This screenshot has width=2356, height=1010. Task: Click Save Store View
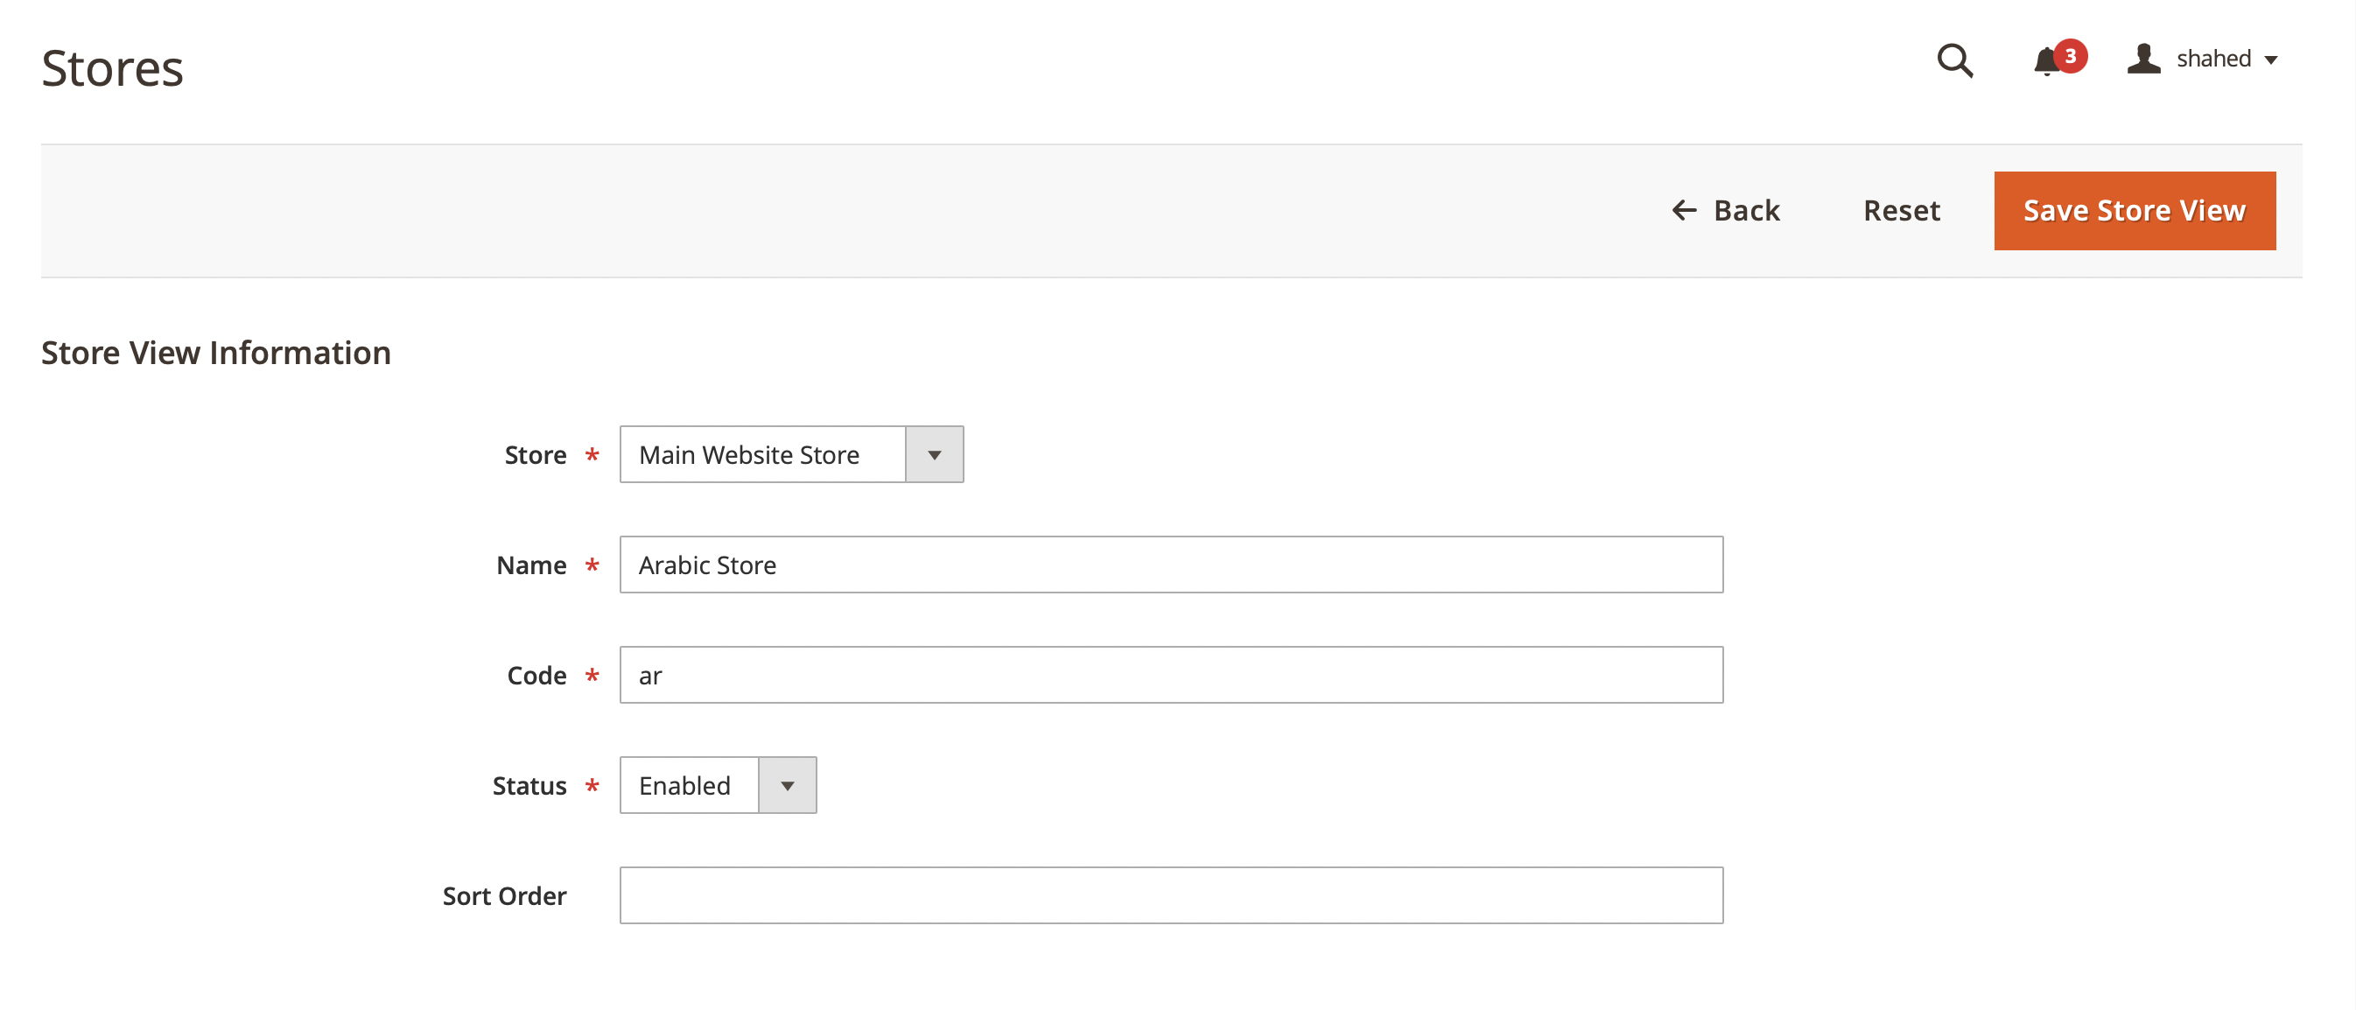[x=2135, y=209]
